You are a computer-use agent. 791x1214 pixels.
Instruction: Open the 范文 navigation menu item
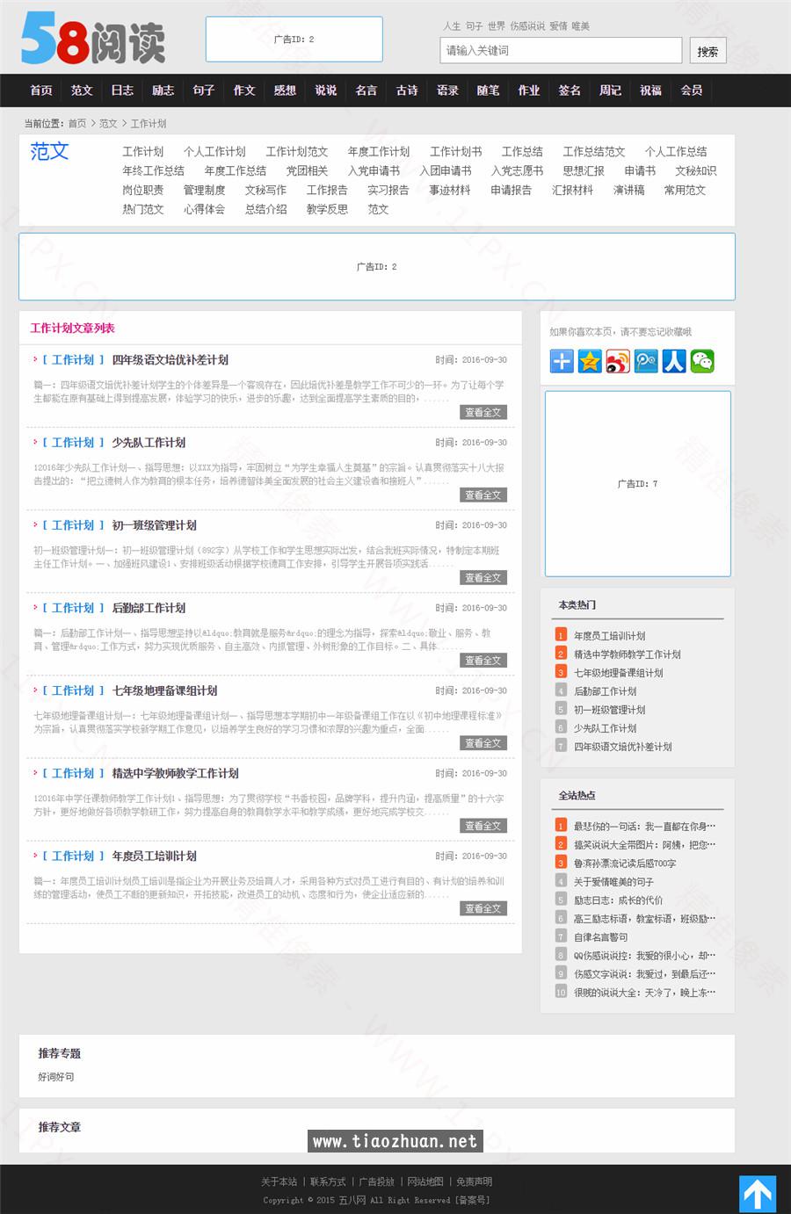coord(81,90)
